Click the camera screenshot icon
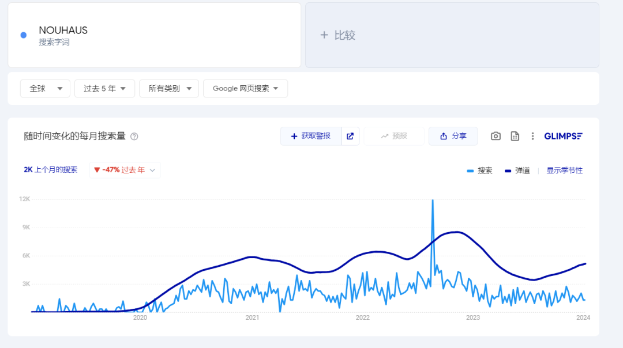 (496, 136)
